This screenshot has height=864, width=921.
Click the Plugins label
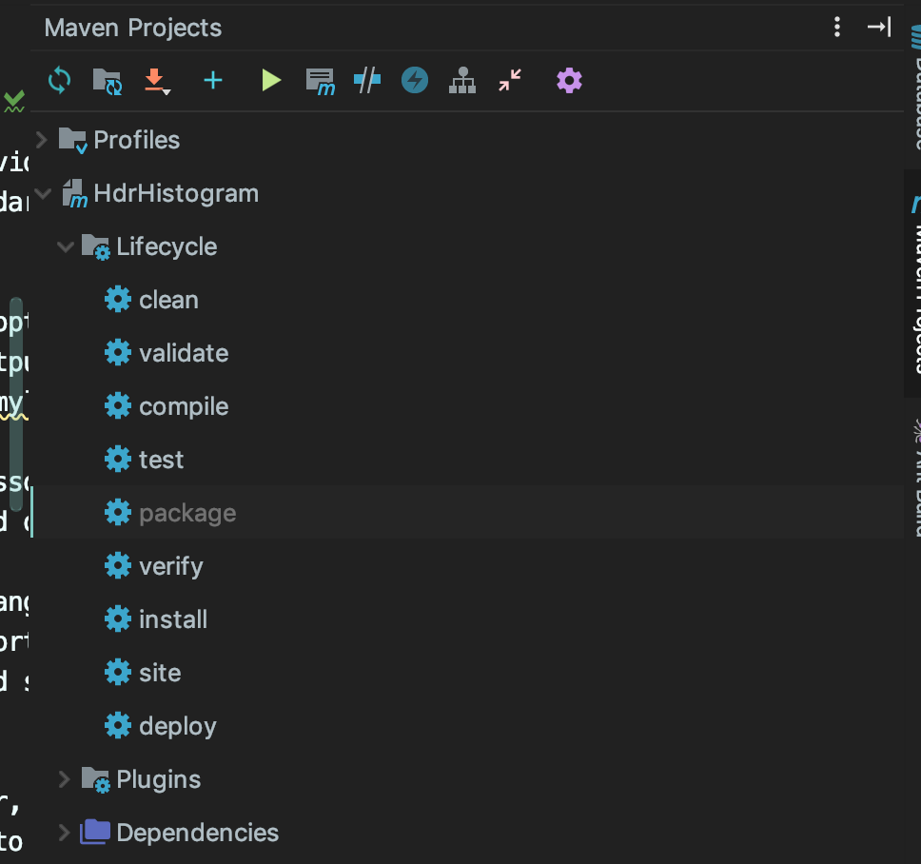pyautogui.click(x=158, y=780)
